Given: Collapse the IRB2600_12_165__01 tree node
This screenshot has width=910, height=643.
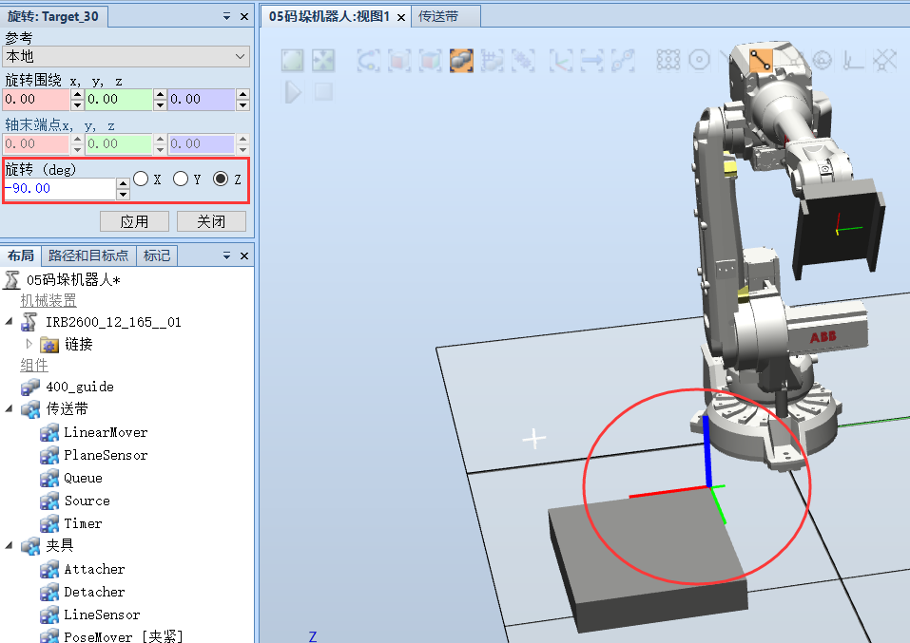Looking at the screenshot, I should point(8,321).
